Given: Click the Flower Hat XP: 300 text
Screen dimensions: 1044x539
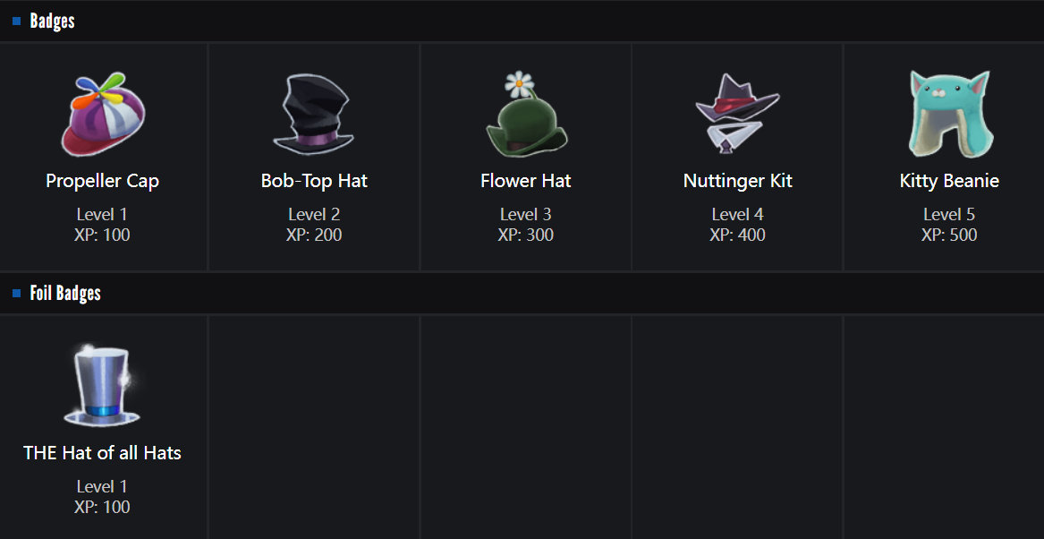Looking at the screenshot, I should coord(526,235).
